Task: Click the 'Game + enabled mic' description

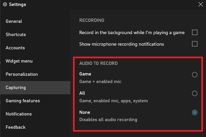Action: [100, 81]
